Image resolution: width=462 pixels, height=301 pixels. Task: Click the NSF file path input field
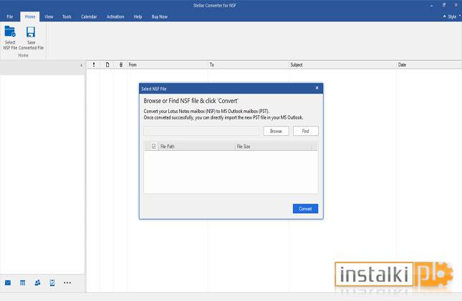(x=201, y=132)
